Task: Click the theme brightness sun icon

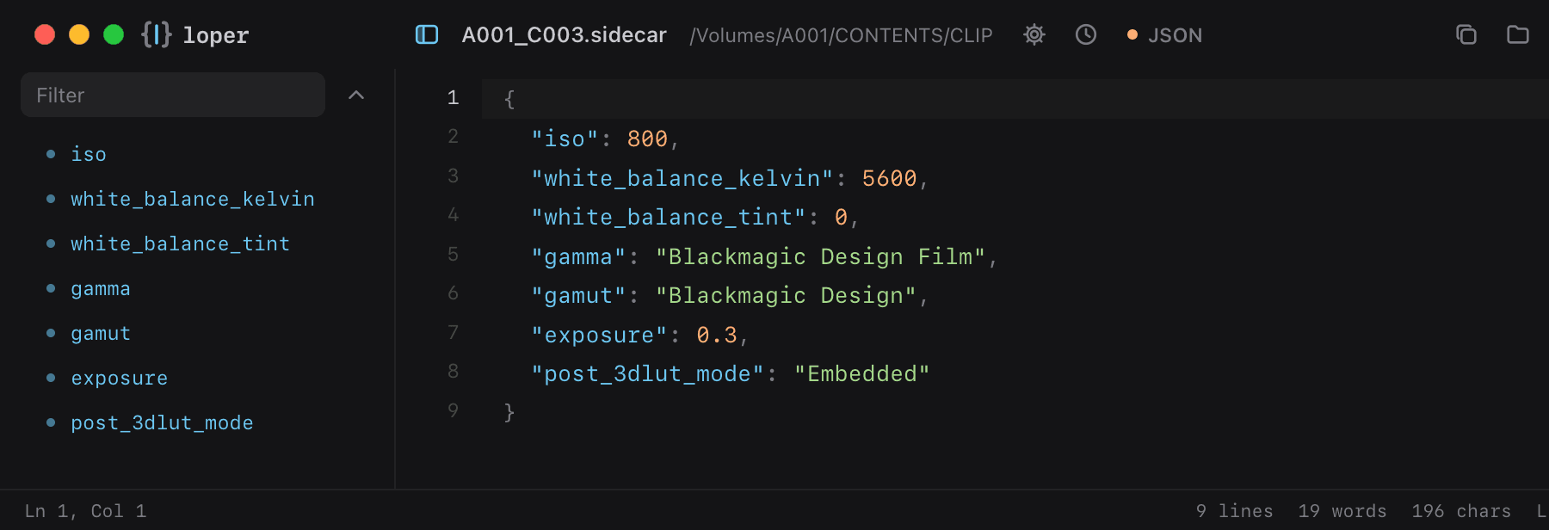Action: (x=1034, y=34)
